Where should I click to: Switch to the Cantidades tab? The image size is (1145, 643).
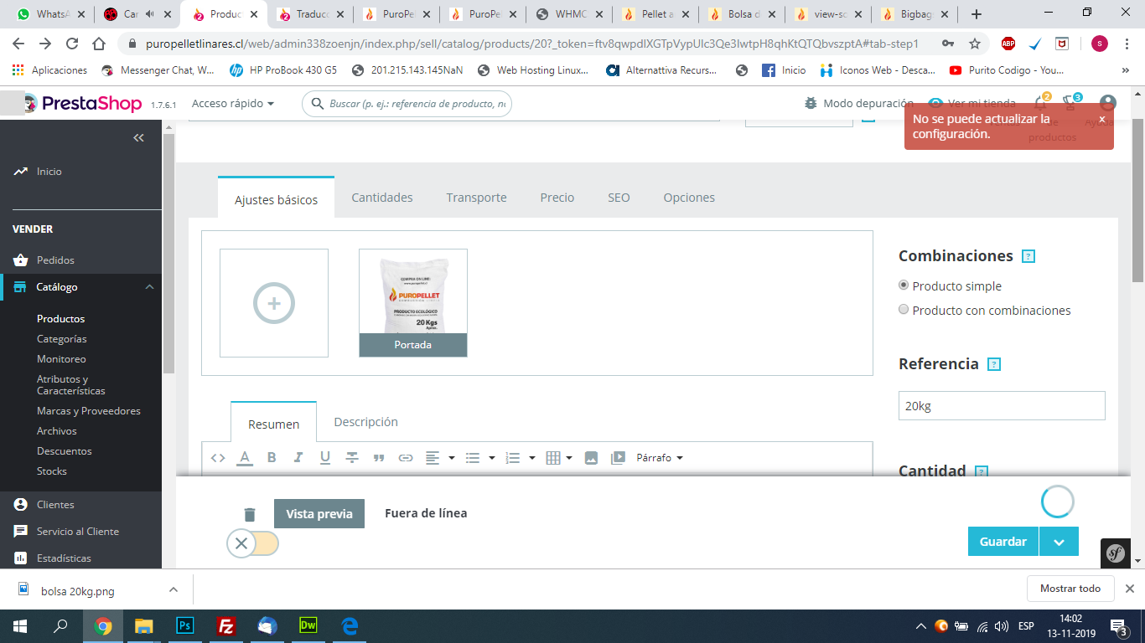[382, 198]
